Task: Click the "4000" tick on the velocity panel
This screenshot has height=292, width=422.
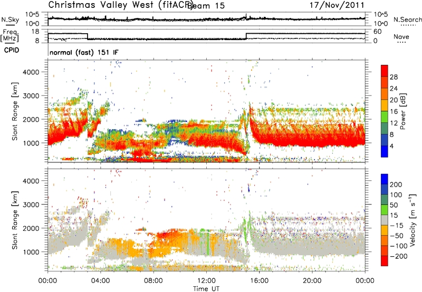Action: 31,181
